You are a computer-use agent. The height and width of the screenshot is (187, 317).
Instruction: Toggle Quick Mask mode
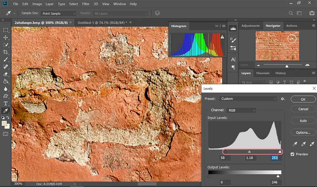(x=6, y=134)
